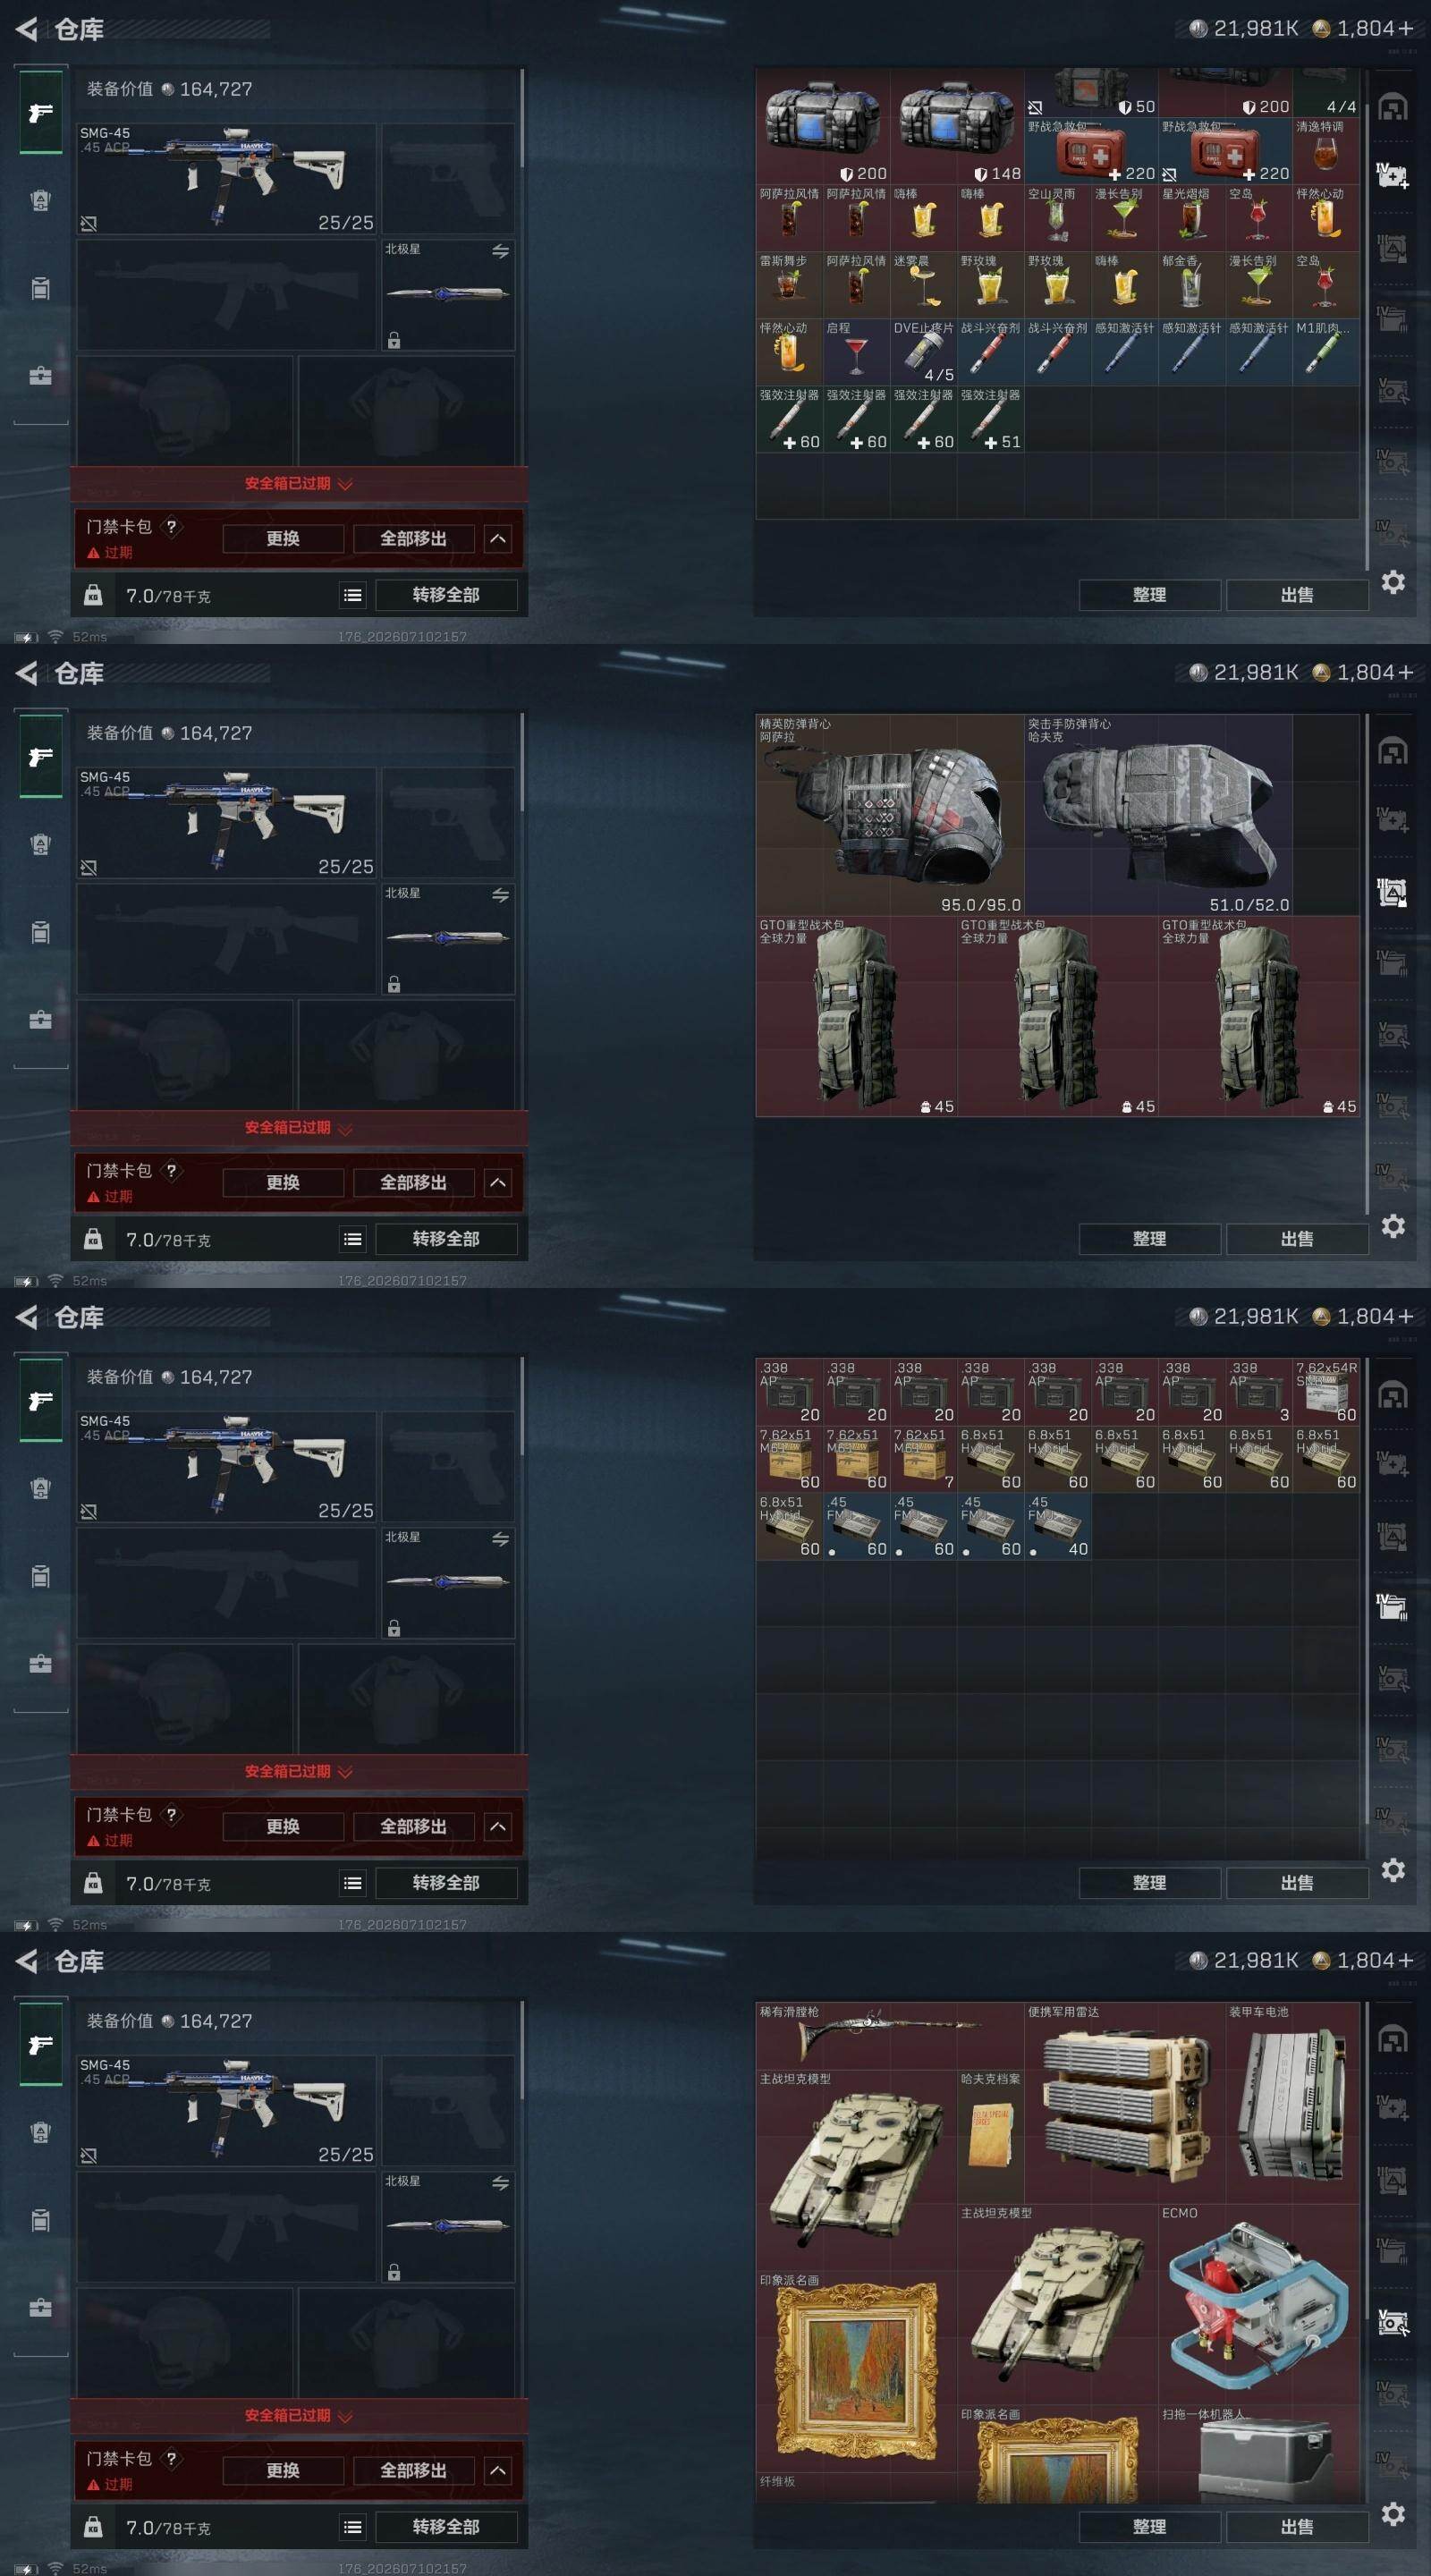Open the 空山灵雨 drink item
1431x2576 pixels.
pos(1057,218)
